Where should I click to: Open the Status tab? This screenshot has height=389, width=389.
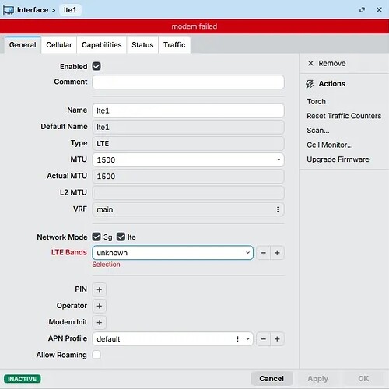[x=142, y=45]
